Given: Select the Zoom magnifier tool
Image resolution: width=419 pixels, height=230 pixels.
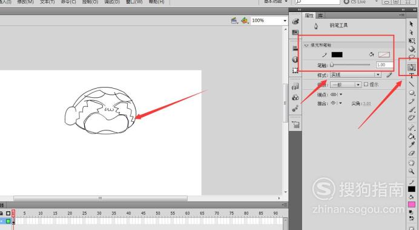Looking at the screenshot, I should pyautogui.click(x=412, y=171).
